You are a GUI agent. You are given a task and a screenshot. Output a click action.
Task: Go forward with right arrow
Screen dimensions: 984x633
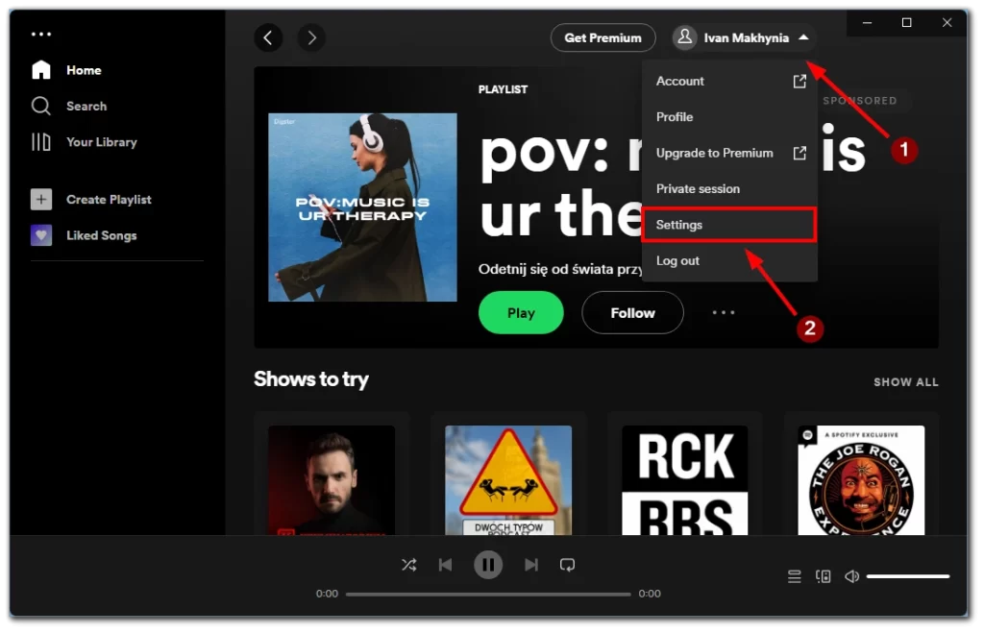point(311,37)
